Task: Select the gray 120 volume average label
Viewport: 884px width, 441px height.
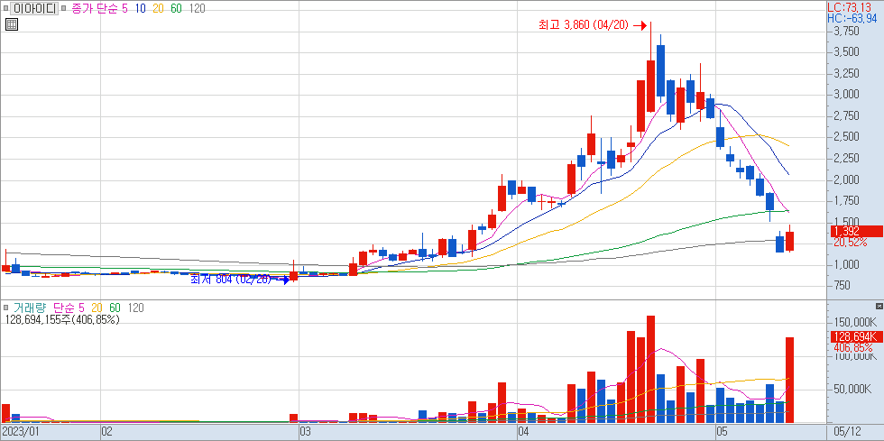Action: tap(136, 308)
